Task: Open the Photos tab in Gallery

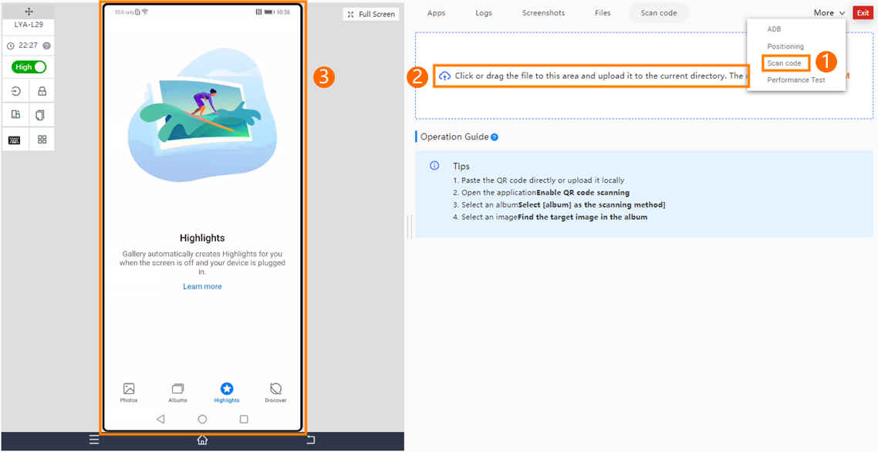Action: click(x=129, y=393)
